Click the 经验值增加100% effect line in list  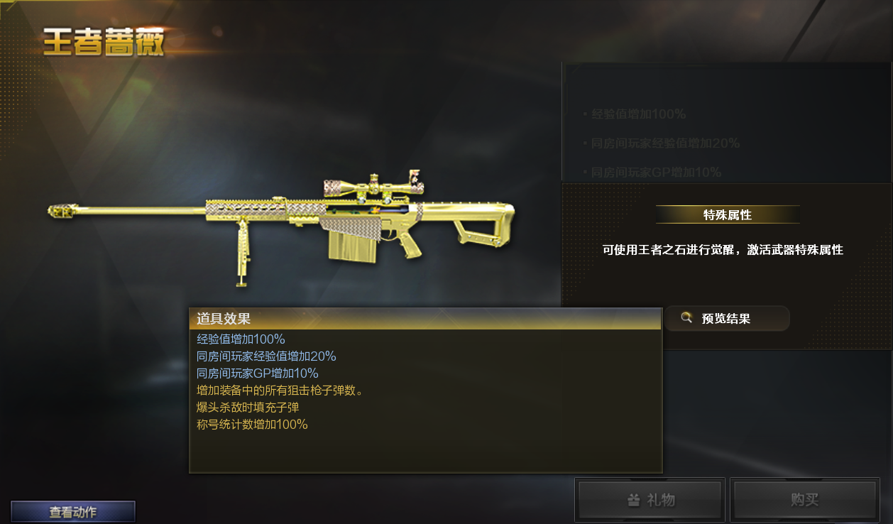pos(241,339)
